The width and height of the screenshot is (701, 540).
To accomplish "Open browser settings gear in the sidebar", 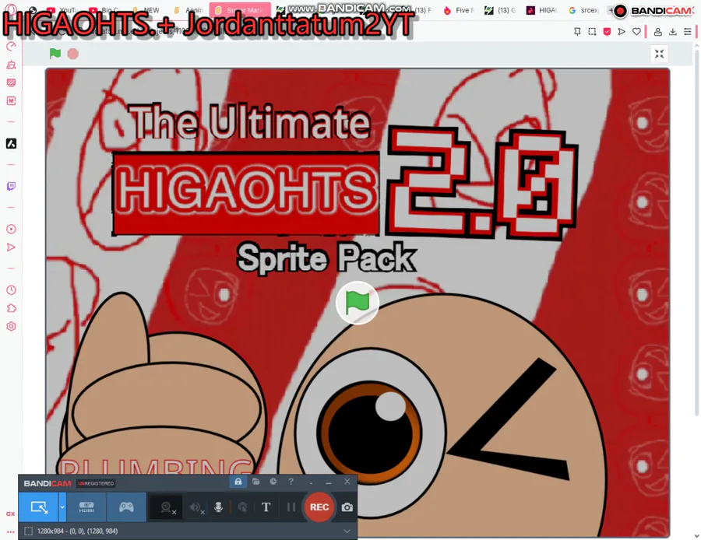I will tap(11, 326).
